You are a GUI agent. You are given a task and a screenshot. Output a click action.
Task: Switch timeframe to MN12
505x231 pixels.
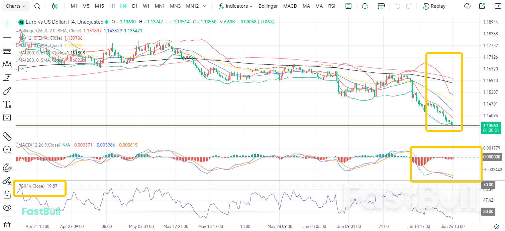pos(192,6)
